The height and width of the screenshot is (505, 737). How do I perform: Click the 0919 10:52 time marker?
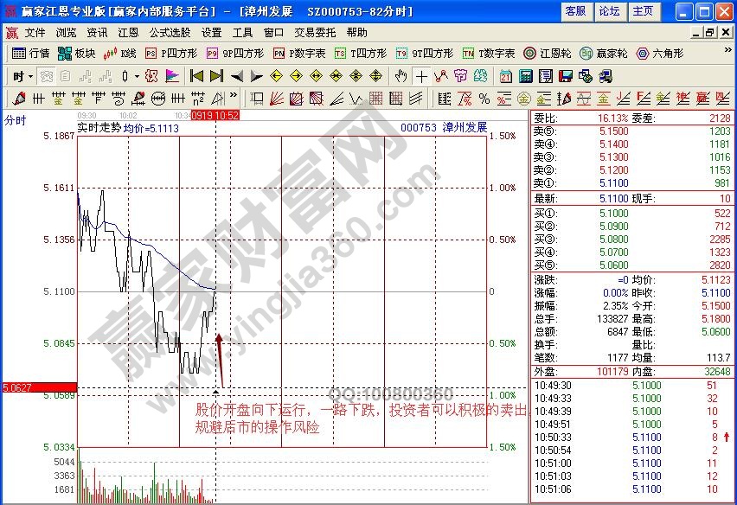click(215, 115)
